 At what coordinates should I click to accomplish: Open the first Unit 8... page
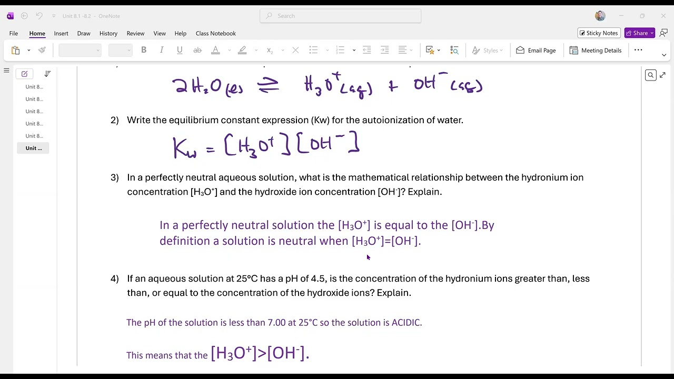34,87
